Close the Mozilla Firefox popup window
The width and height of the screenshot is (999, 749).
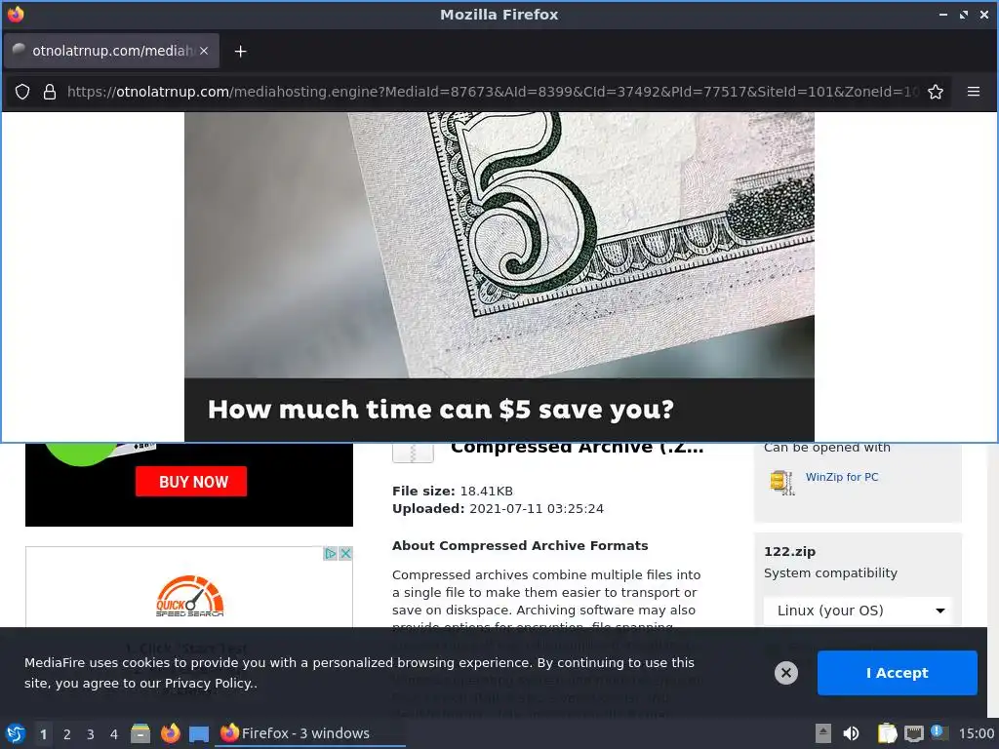[983, 15]
